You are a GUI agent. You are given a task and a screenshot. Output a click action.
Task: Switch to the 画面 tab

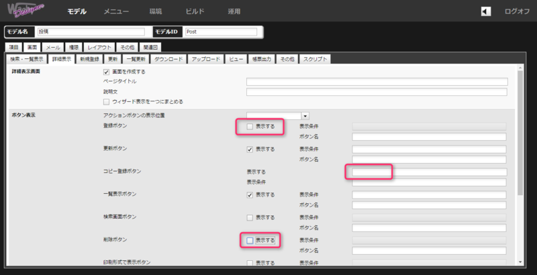[32, 47]
